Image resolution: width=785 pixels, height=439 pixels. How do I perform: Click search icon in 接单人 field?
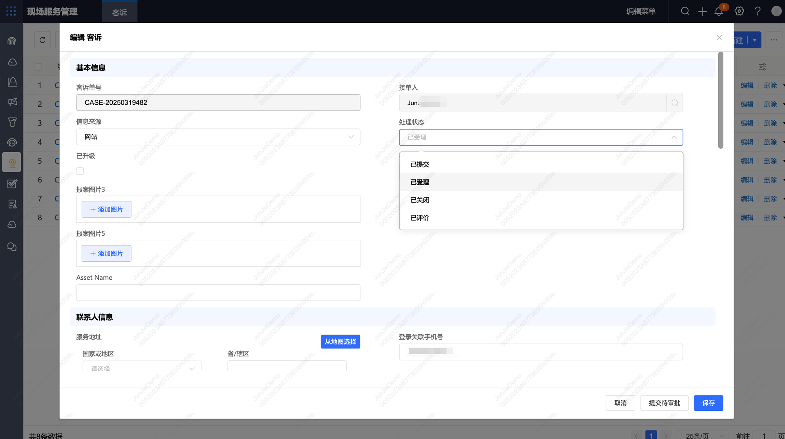point(675,103)
